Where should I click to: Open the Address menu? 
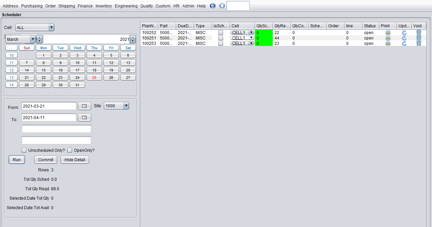tap(10, 6)
